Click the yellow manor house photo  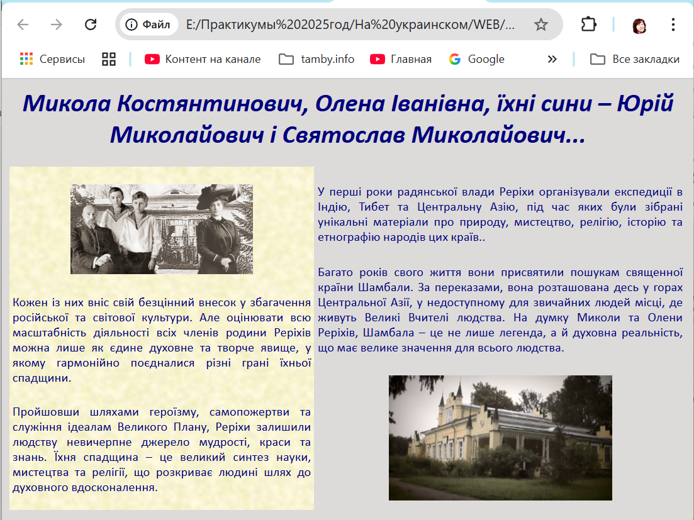tap(500, 438)
